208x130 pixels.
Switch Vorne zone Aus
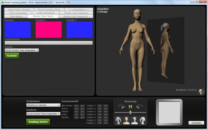point(82,109)
